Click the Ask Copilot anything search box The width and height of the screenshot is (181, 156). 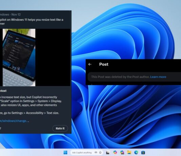coord(87,153)
